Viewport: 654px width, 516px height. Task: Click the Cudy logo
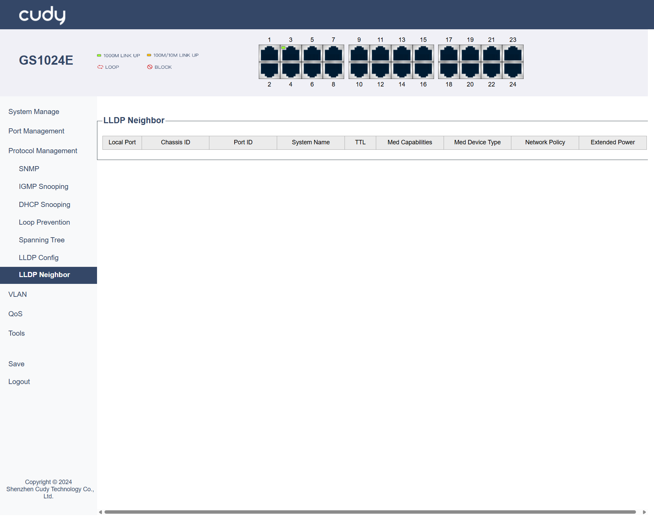pos(42,15)
